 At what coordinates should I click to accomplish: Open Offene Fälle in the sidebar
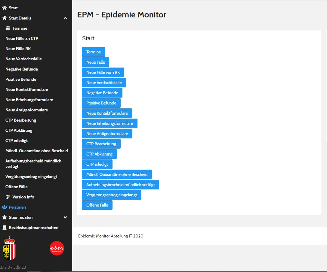(17, 187)
